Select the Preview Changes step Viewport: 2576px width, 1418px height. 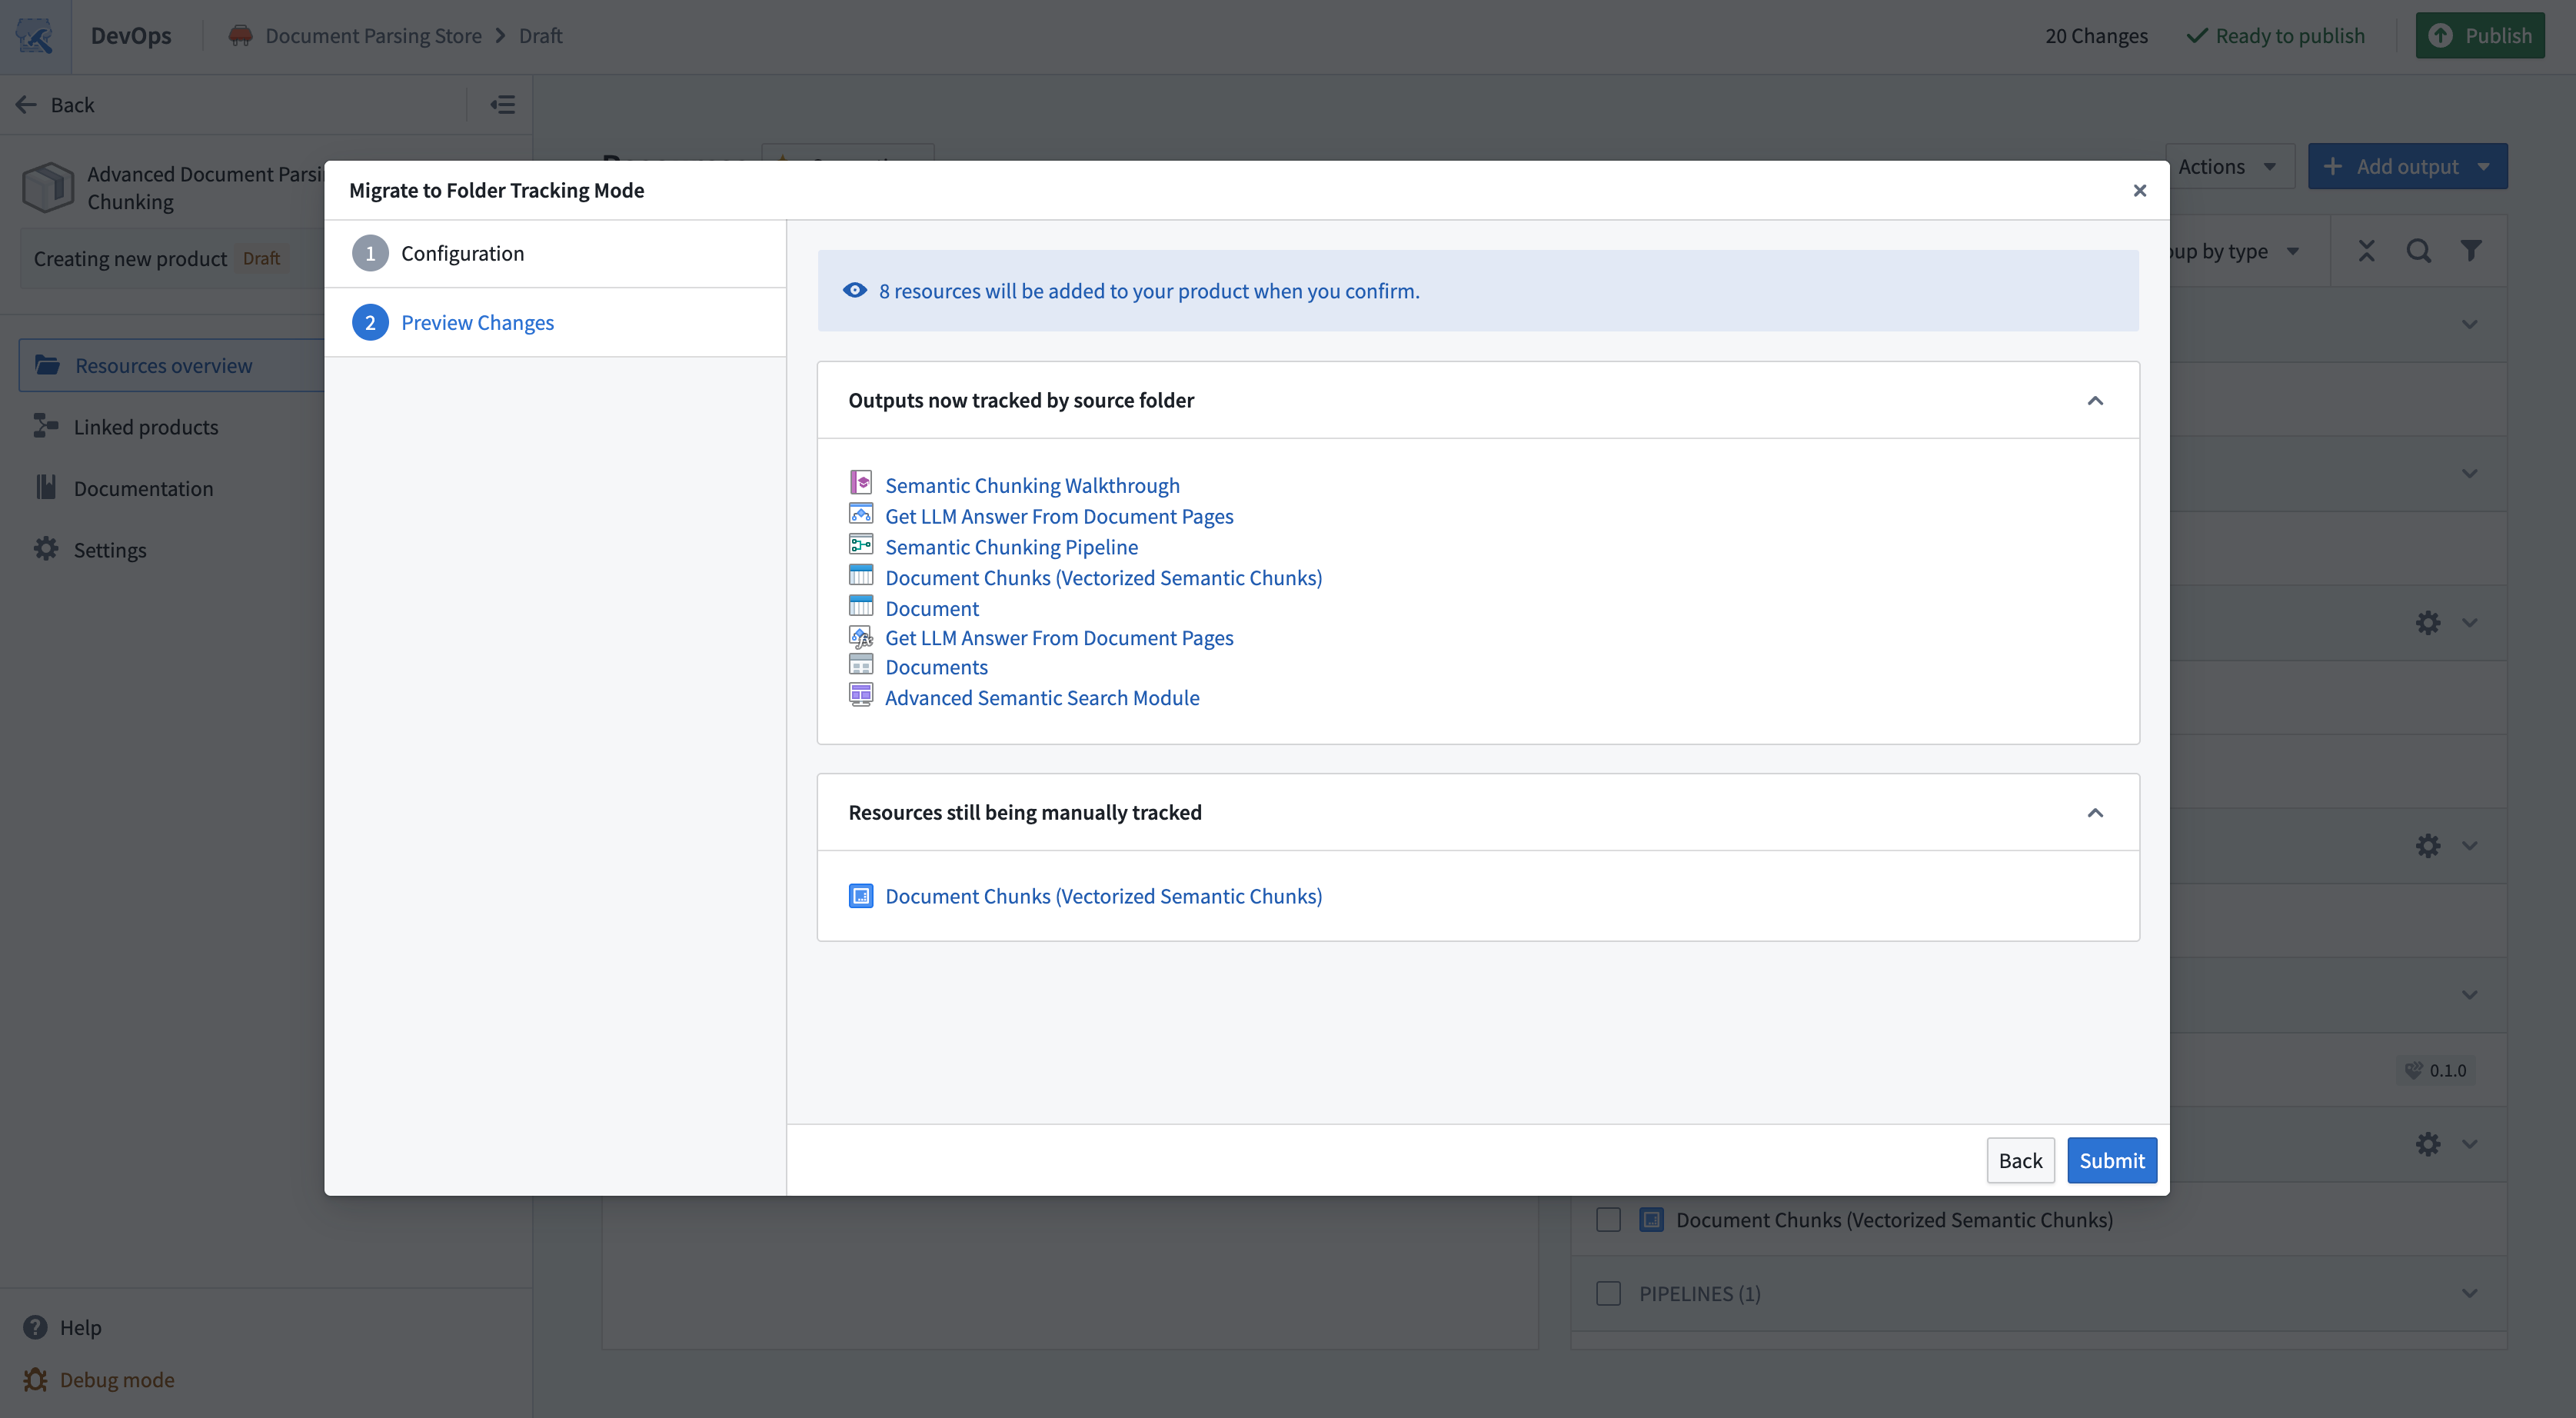478,322
